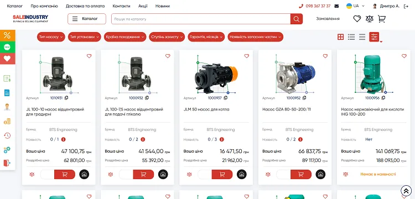
Task: Open JLM 50 насос для котла title
Action: pyautogui.click(x=206, y=109)
